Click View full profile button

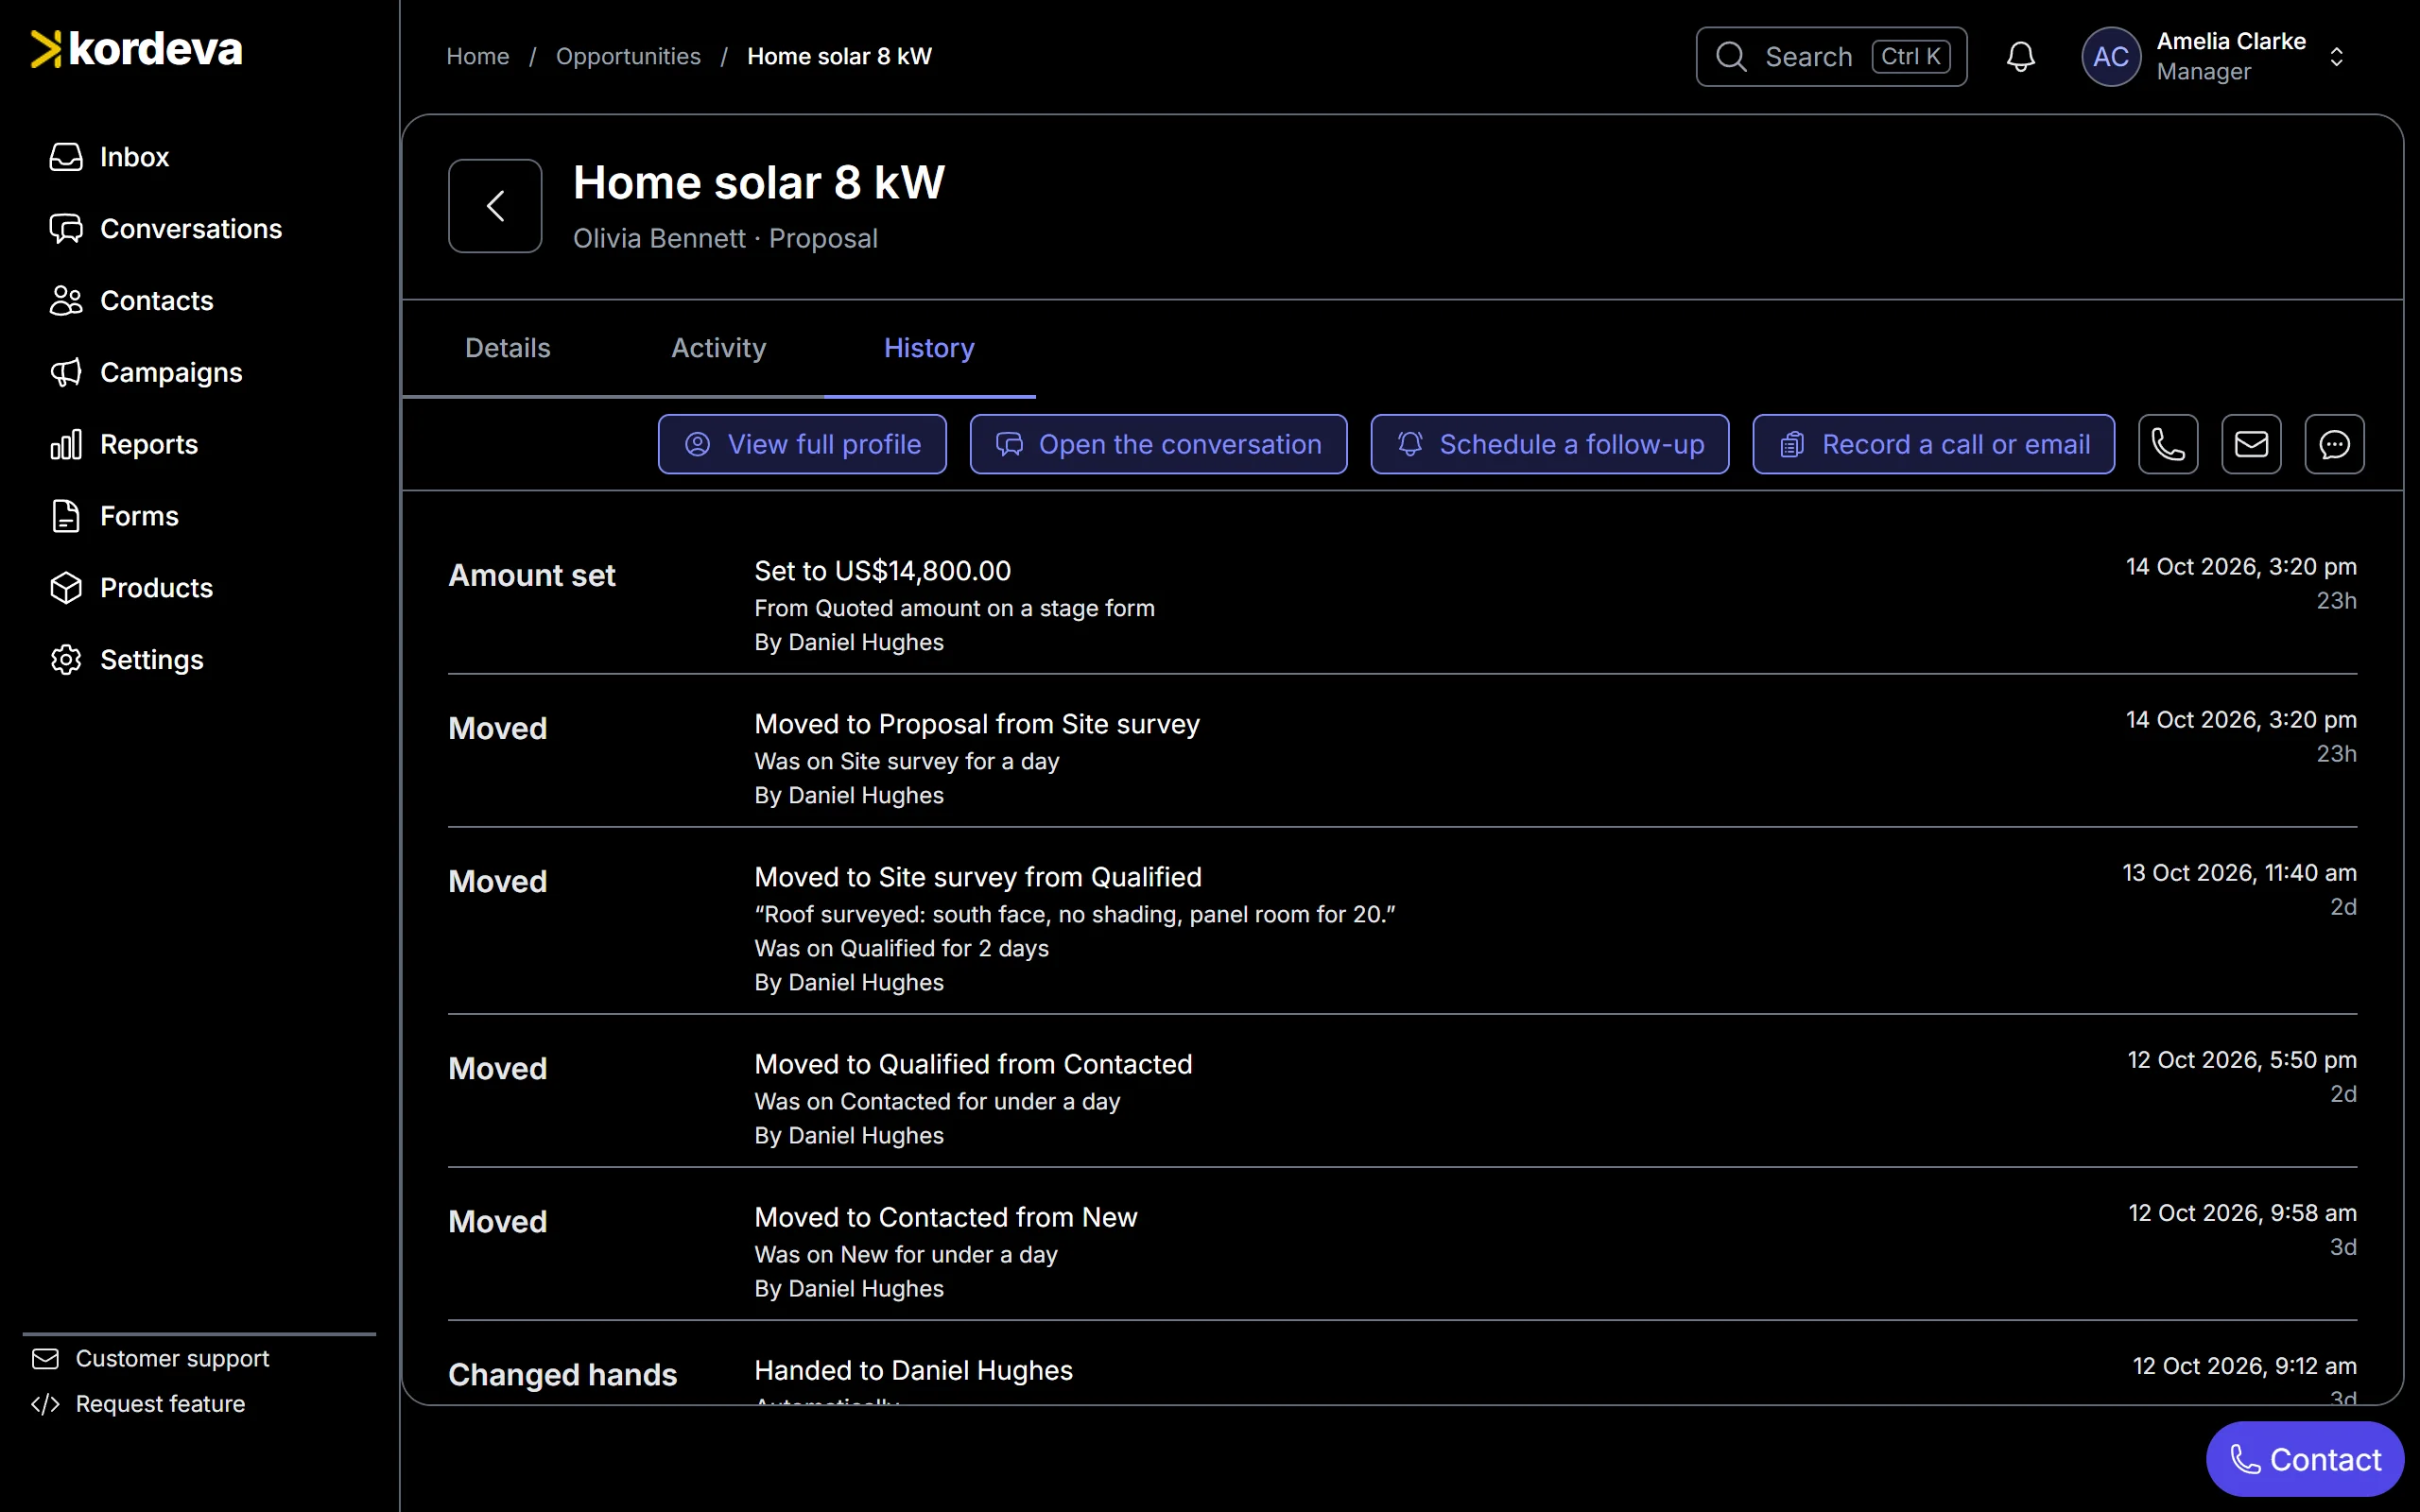coord(802,444)
